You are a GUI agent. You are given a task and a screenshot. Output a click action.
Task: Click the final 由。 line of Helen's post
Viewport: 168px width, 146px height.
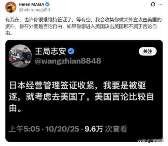point(9,33)
